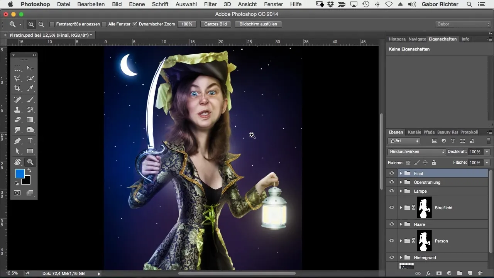Create a new layer group
This screenshot has height=278, width=494.
pos(460,273)
